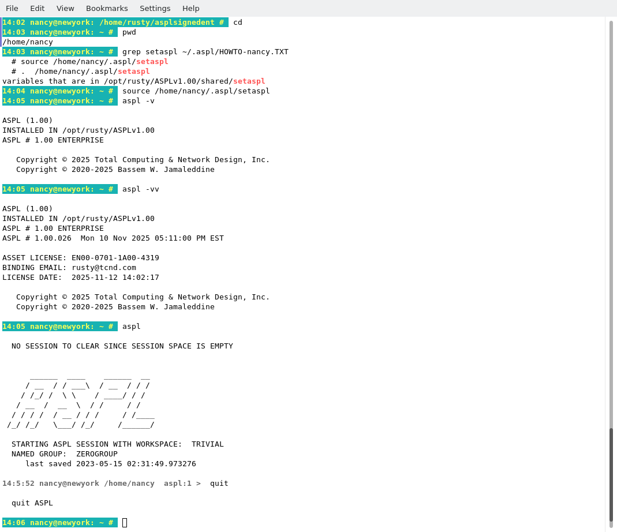Open the Help menu

[190, 8]
